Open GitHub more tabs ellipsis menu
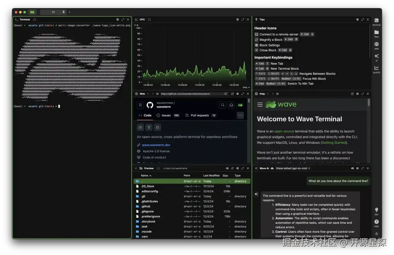The image size is (394, 255). (240, 115)
